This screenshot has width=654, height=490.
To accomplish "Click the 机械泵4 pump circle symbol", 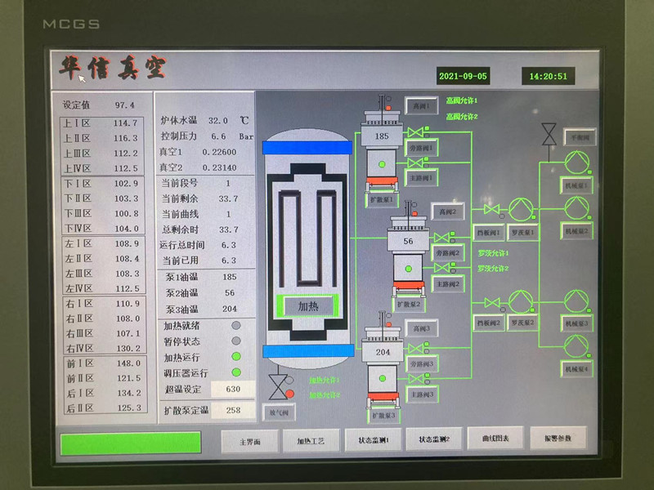I will (576, 346).
